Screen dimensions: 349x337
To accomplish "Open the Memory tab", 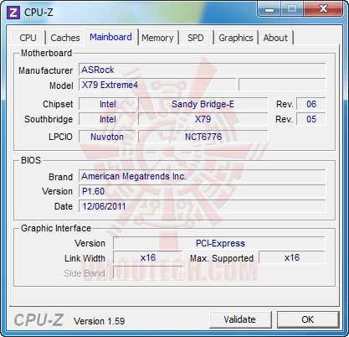I will (x=157, y=38).
